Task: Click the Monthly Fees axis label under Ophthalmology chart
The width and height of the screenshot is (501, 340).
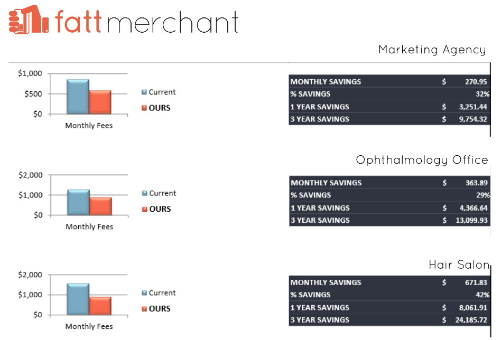Action: point(89,226)
